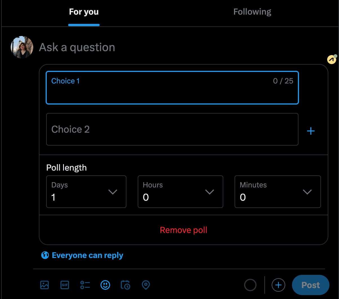Open your profile avatar picture
This screenshot has height=299, width=339.
click(x=22, y=47)
